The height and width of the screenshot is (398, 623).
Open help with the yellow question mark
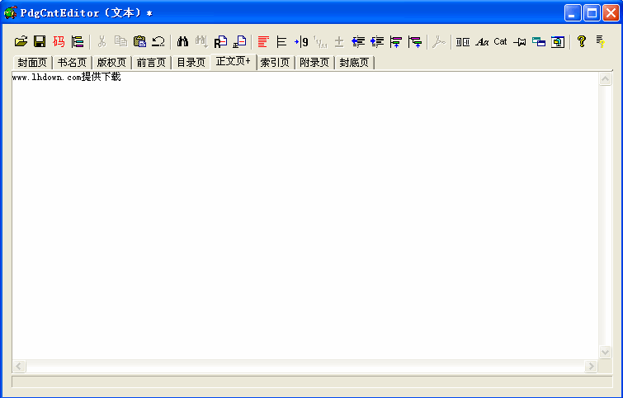coord(582,41)
